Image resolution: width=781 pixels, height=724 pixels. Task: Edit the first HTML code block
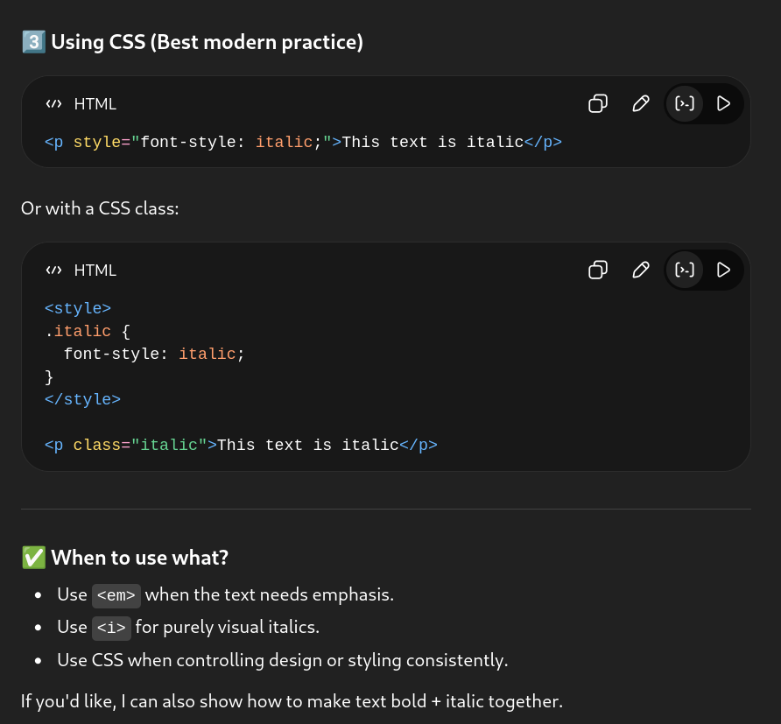[x=641, y=103]
